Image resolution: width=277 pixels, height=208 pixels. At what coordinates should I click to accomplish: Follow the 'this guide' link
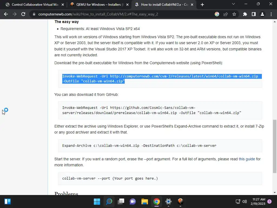point(247,159)
